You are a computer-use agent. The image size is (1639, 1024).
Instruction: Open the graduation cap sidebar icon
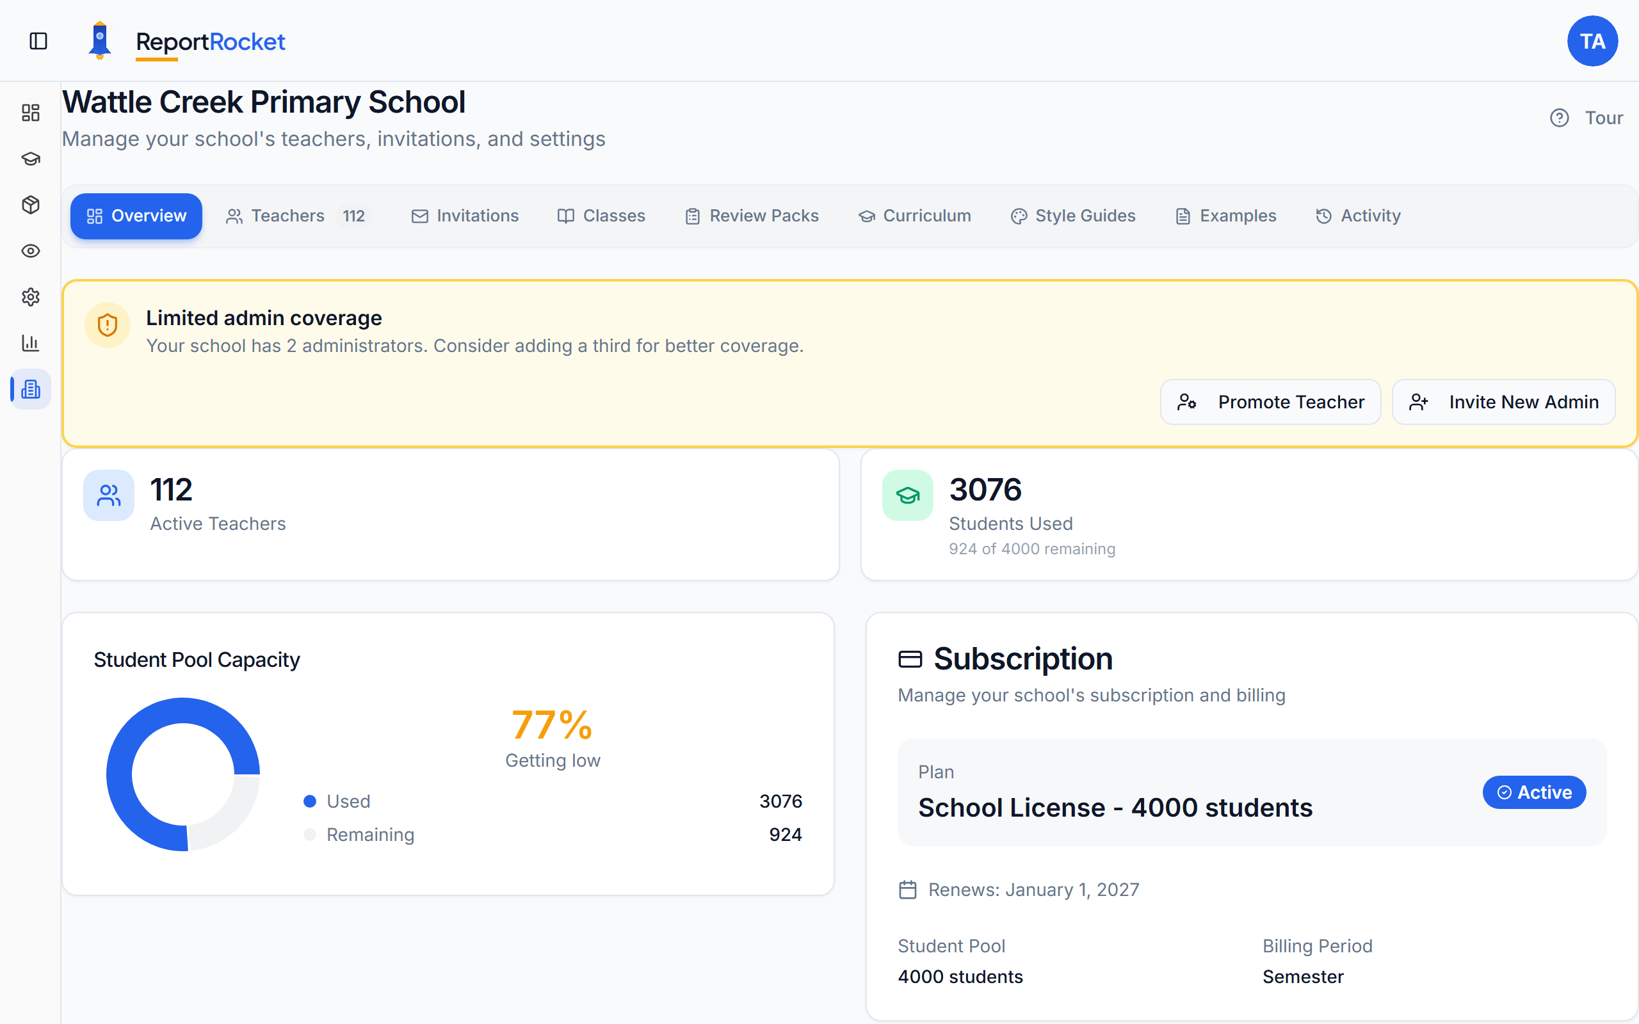31,159
